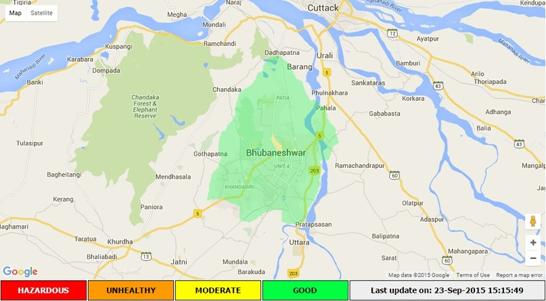
Task: Click the UNIT 4 neighborhood label
Action: tap(281, 166)
